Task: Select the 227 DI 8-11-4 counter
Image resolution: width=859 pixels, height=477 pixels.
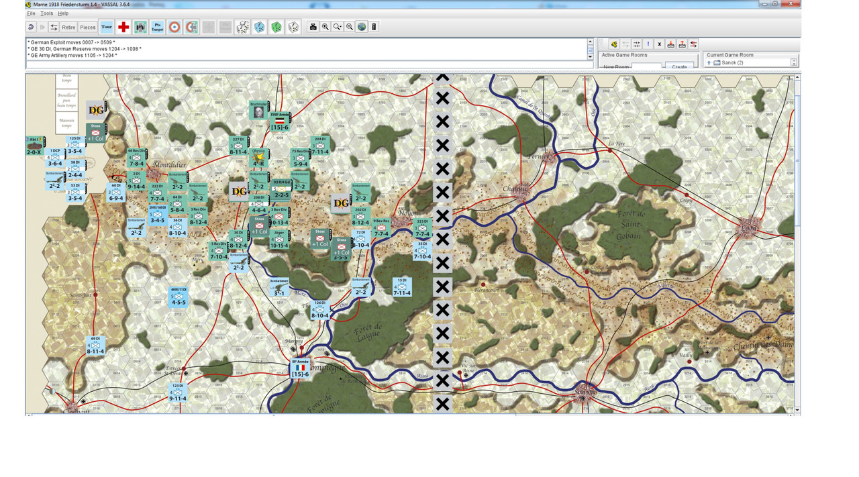Action: pos(239,146)
